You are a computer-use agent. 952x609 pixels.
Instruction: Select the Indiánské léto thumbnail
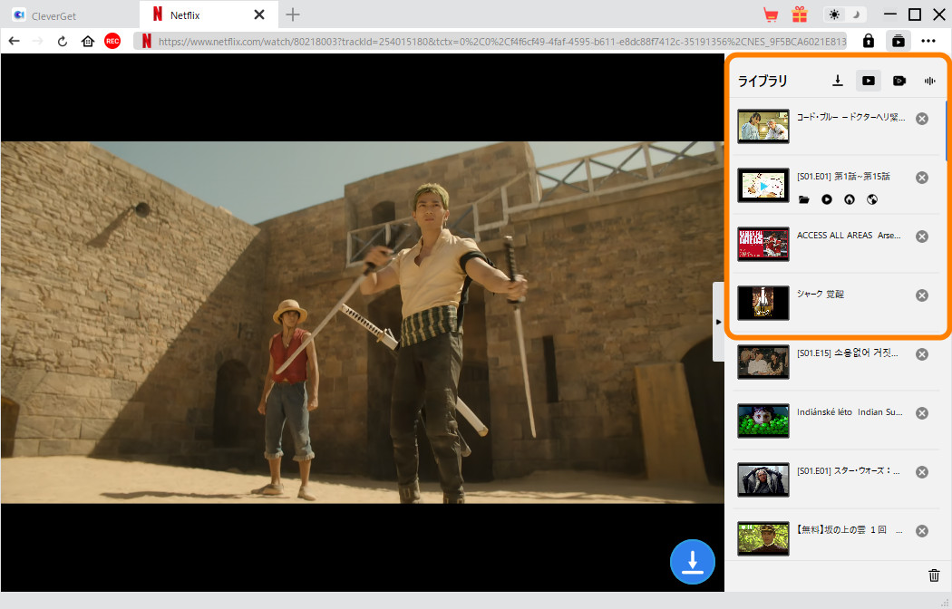coord(763,420)
